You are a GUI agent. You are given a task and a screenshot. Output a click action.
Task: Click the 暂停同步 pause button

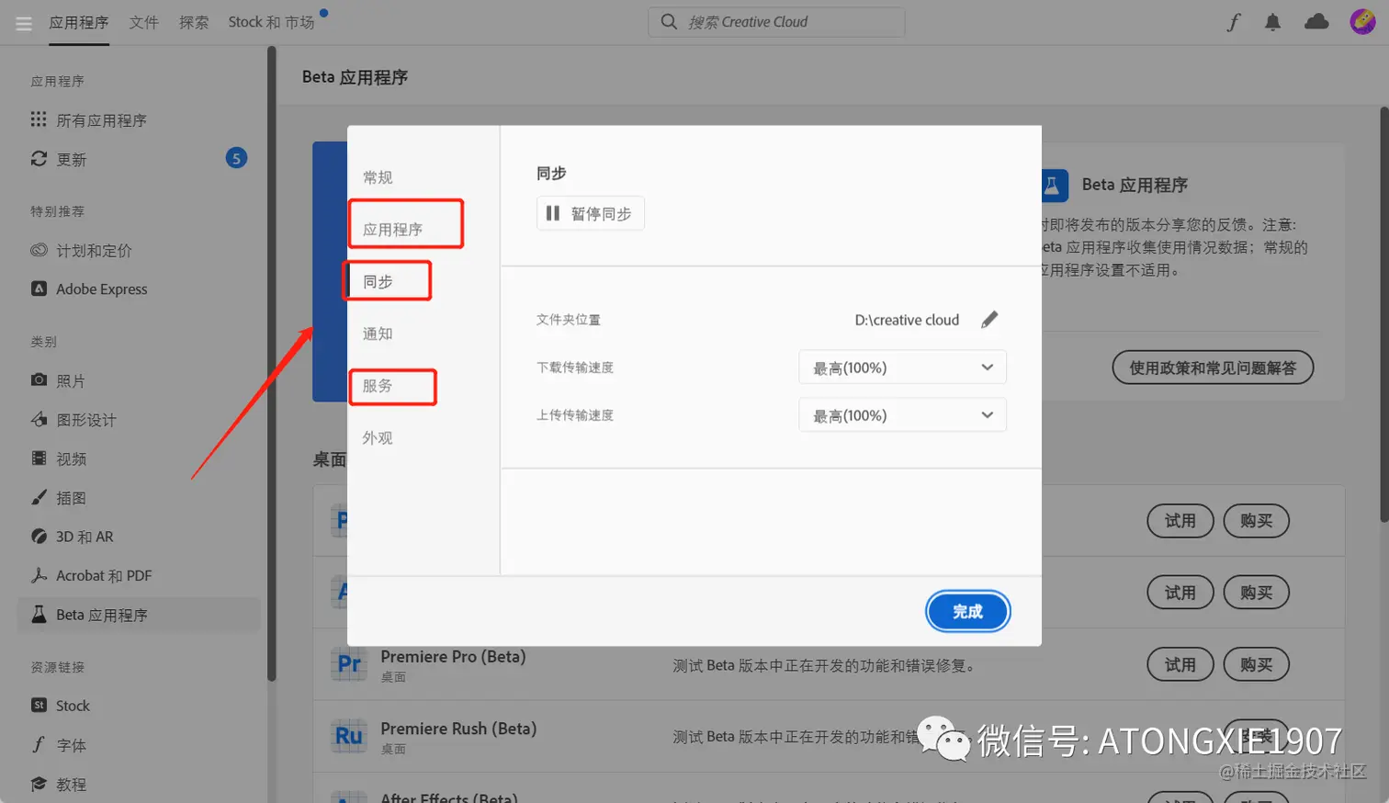[591, 213]
